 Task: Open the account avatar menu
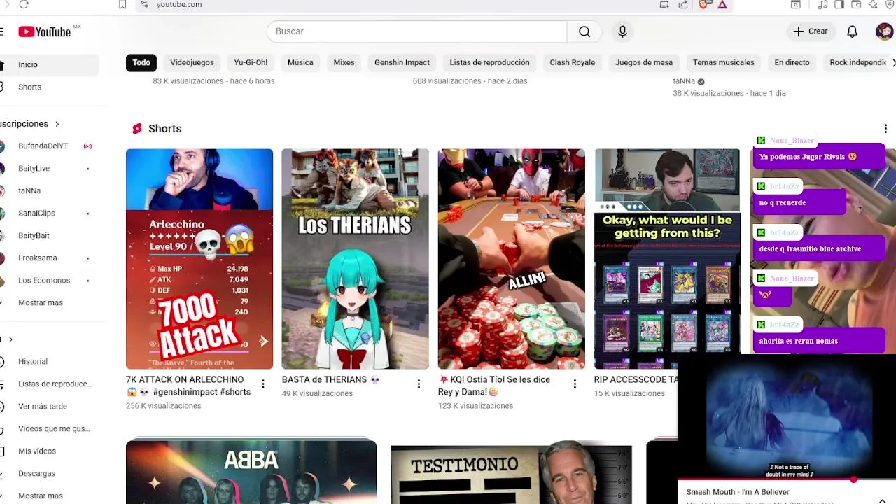(884, 31)
